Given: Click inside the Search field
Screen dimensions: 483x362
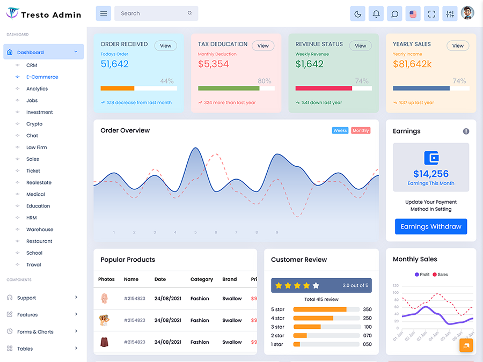Looking at the screenshot, I should (156, 13).
